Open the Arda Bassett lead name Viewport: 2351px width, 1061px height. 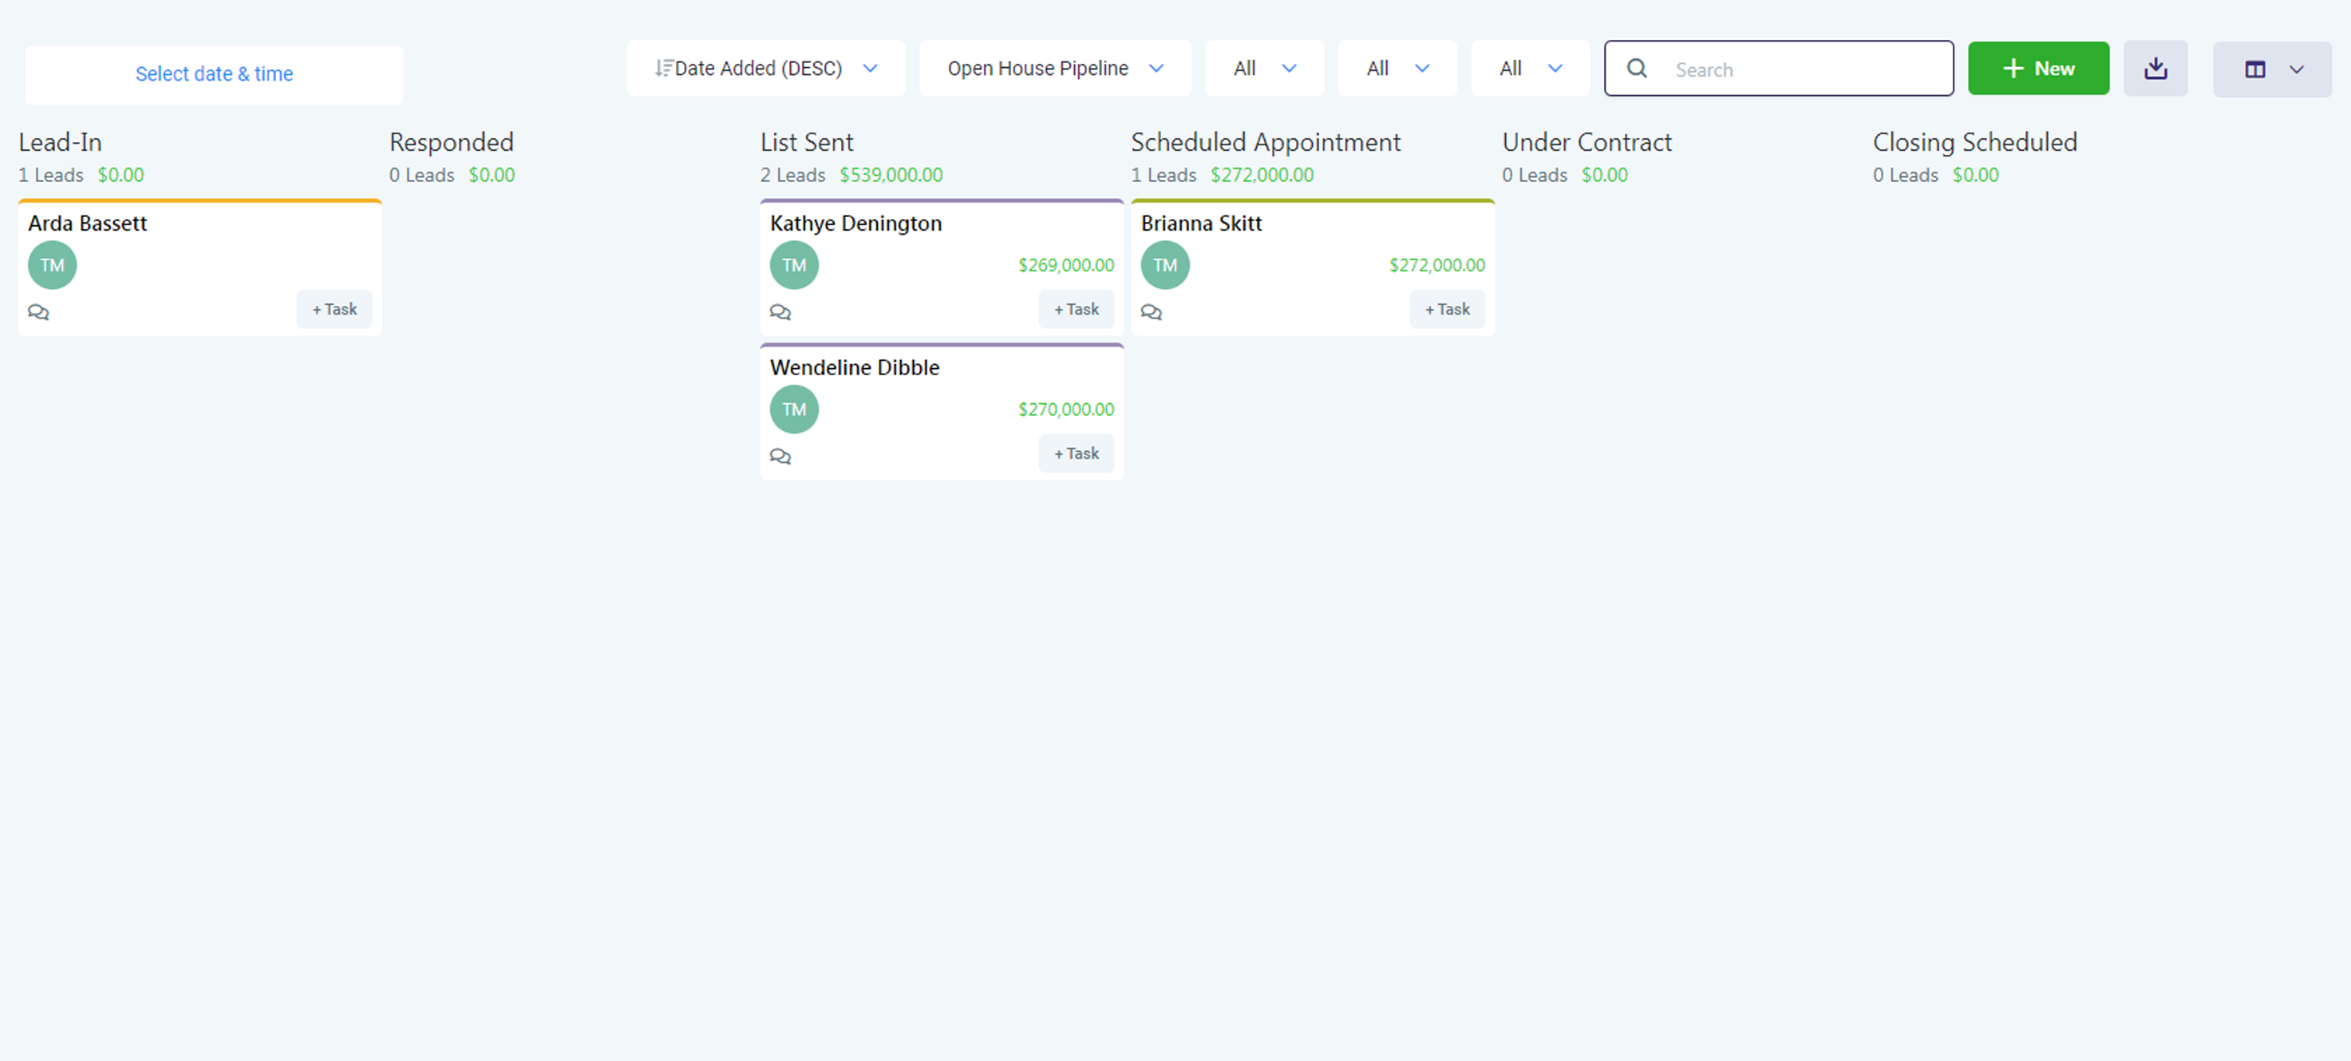88,224
